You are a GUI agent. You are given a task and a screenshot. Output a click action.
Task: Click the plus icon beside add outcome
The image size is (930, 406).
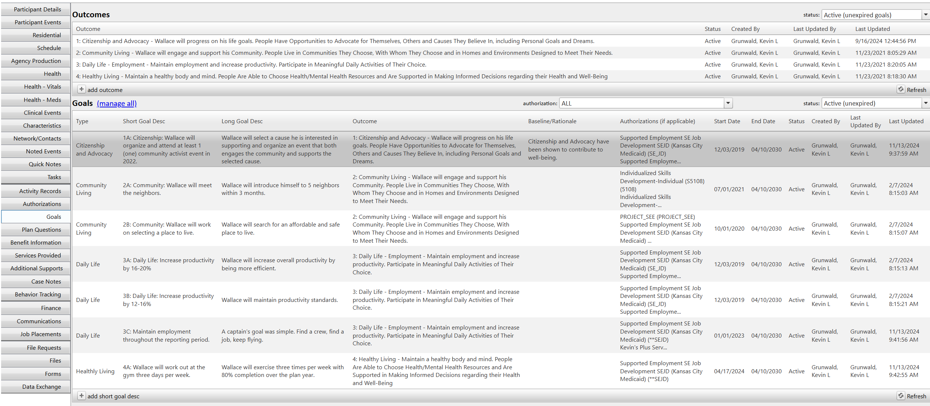pos(81,89)
